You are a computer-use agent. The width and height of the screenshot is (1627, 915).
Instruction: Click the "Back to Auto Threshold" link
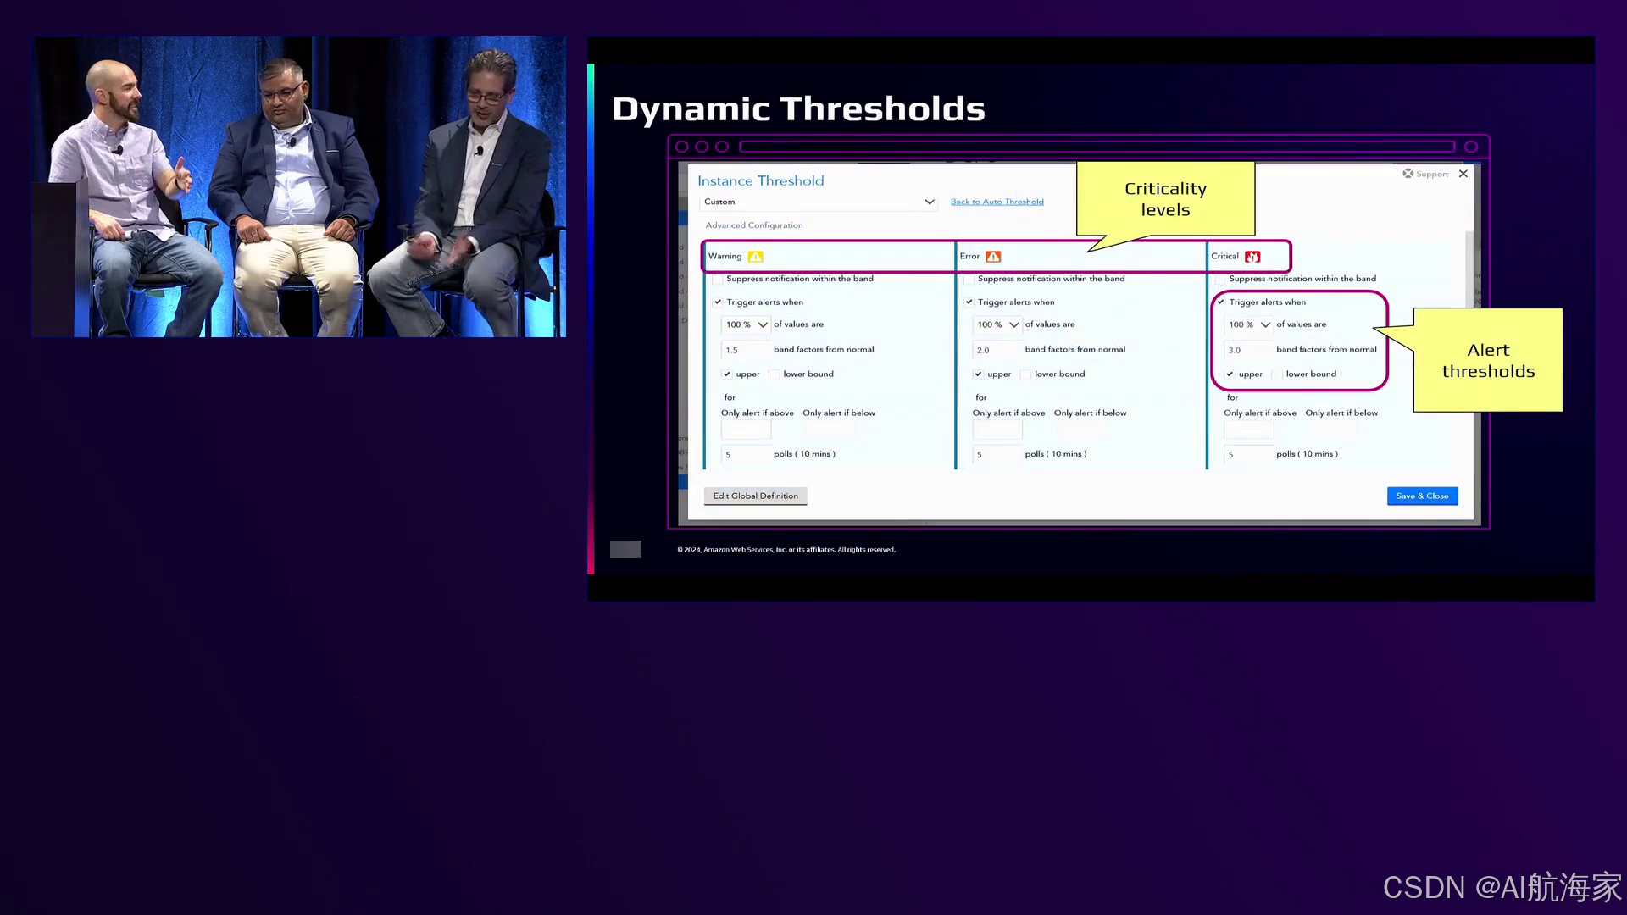point(997,202)
